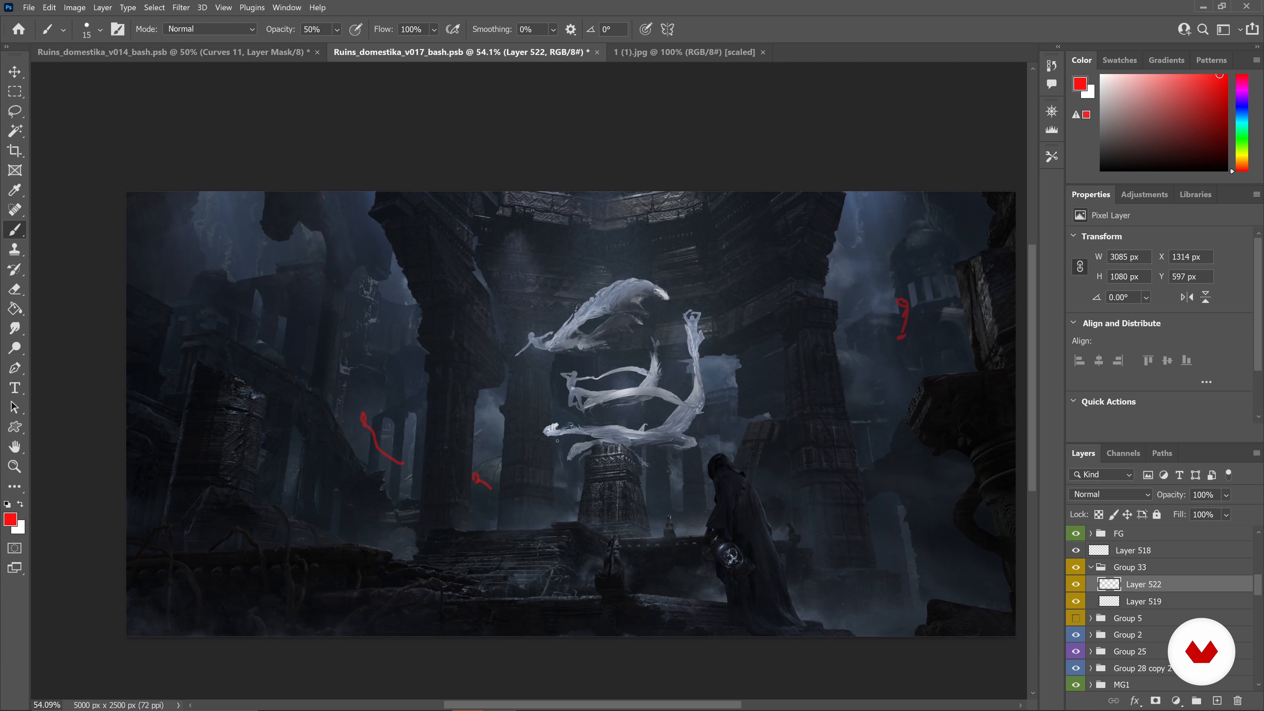
Task: Collapse the Group 33 folder
Action: pyautogui.click(x=1091, y=567)
